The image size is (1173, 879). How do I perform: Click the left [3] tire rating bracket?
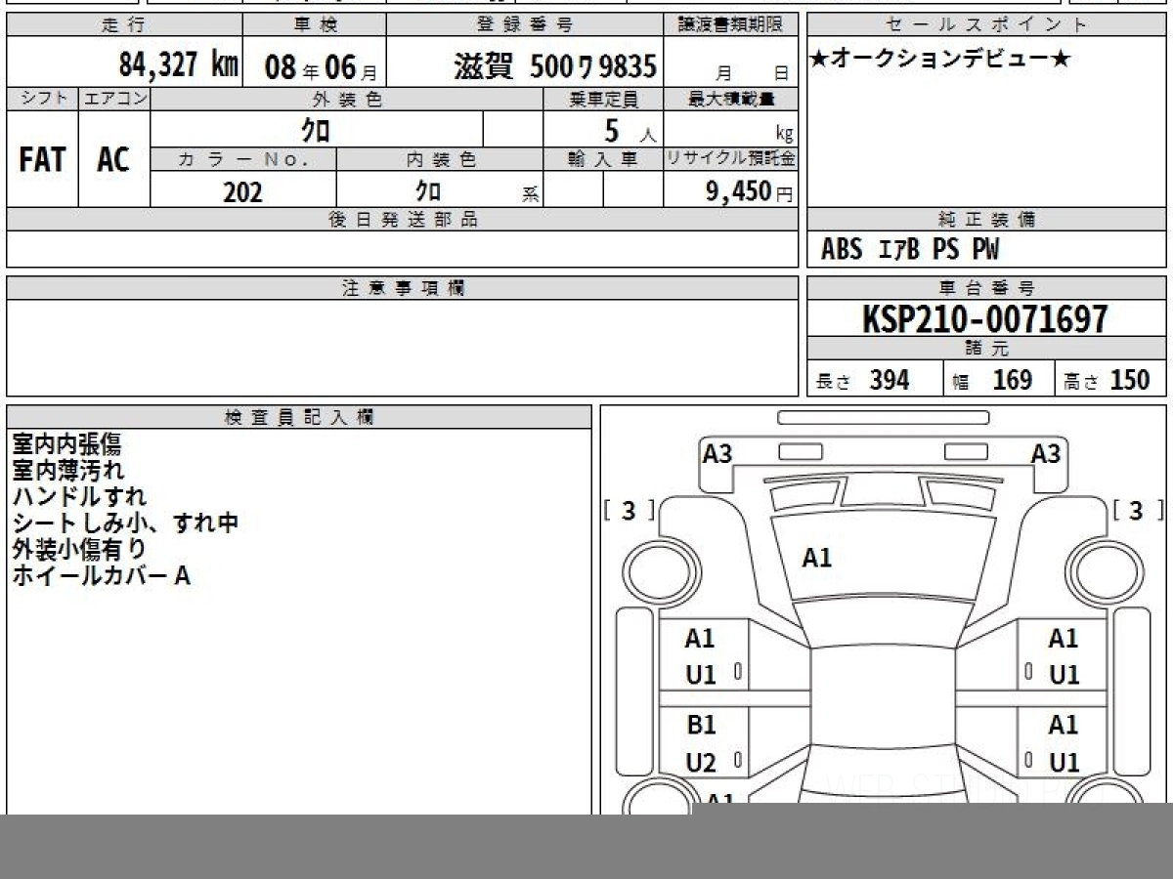[x=628, y=511]
